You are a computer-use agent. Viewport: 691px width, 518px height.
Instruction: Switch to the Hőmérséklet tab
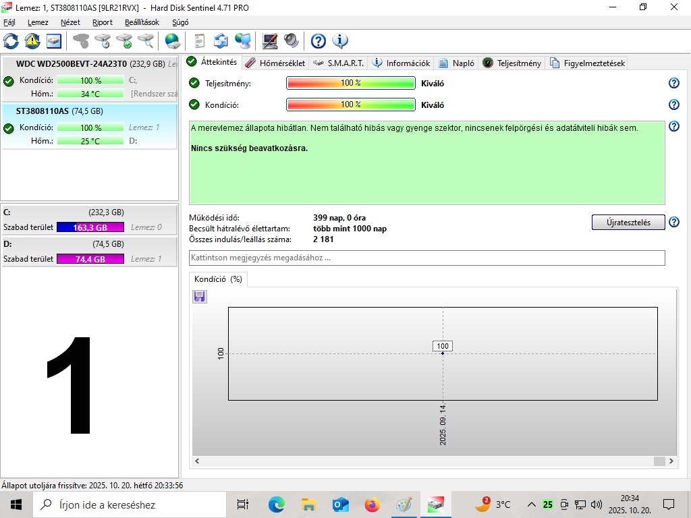pos(275,63)
